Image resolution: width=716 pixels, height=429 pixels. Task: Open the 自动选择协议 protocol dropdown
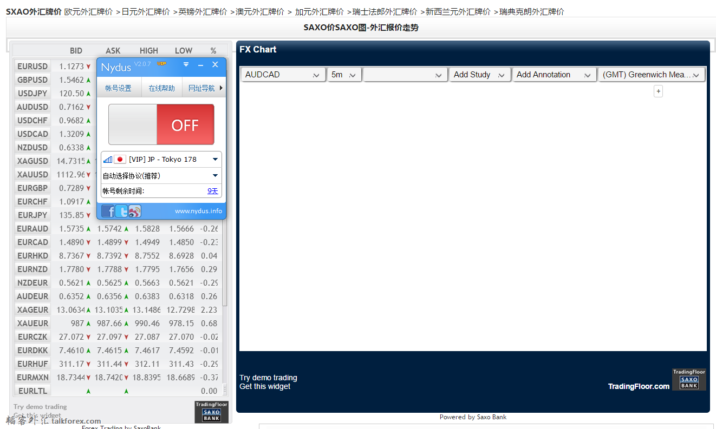[161, 176]
